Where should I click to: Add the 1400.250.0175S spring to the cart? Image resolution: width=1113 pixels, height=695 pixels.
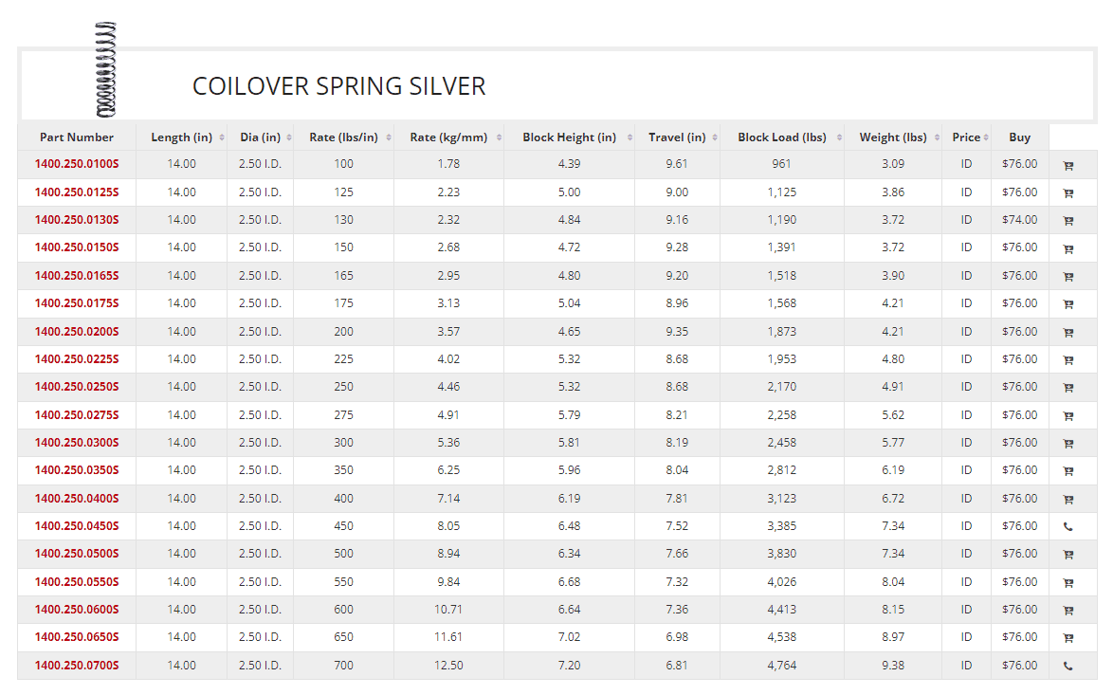coord(1067,304)
